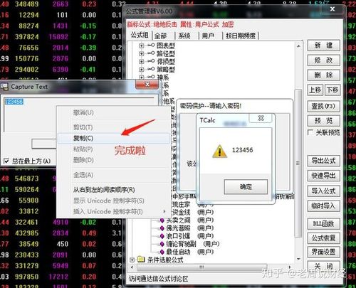Switch to the 用户 tab
Screen dimensions: 356x288
[x=208, y=36]
